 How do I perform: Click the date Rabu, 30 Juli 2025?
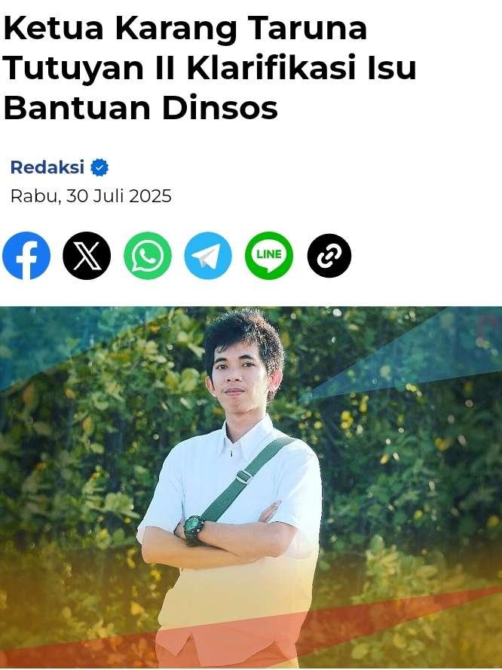[91, 196]
